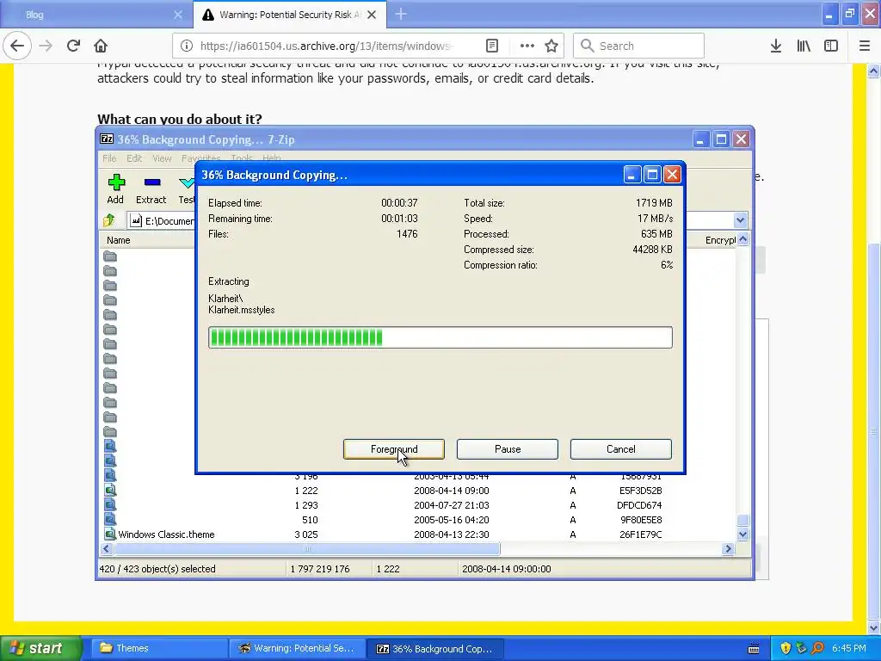
Task: Open page actions three-dot menu
Action: click(527, 46)
